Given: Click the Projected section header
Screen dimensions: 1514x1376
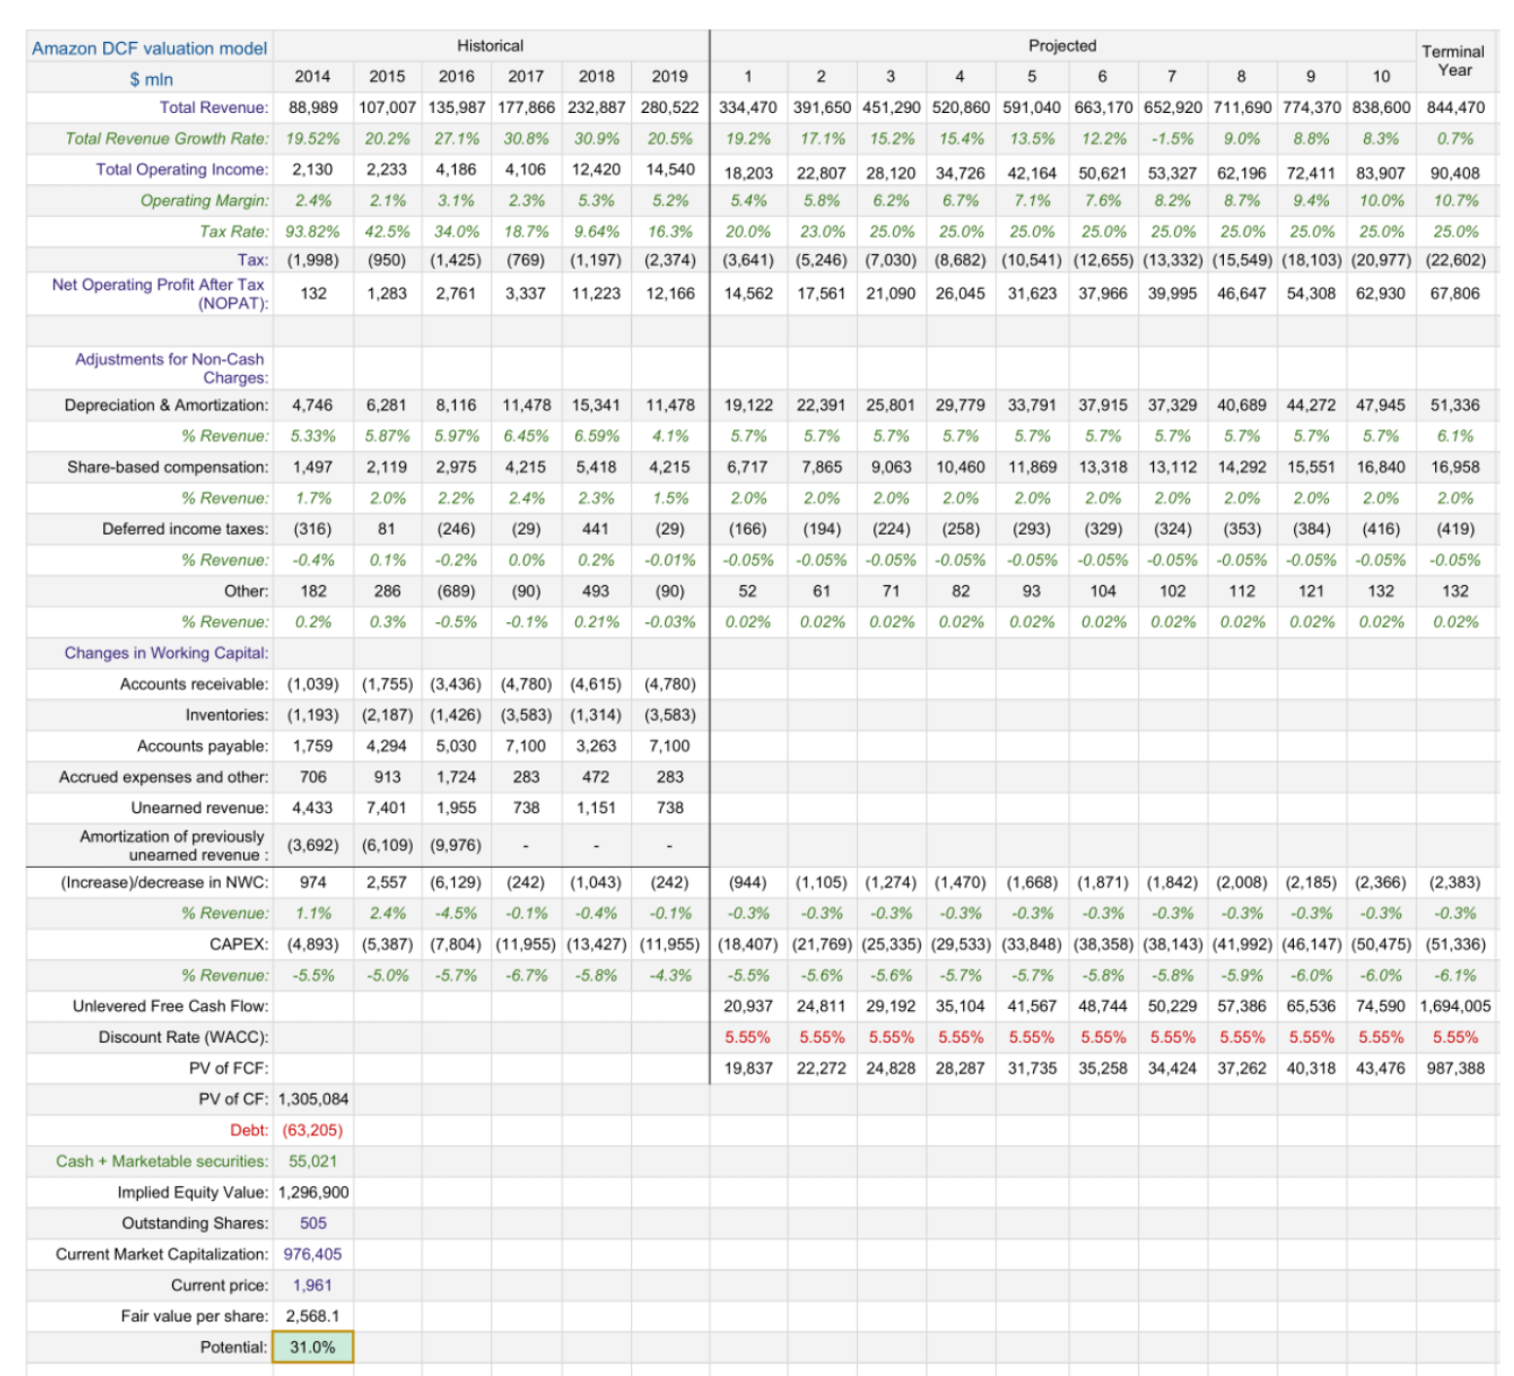Looking at the screenshot, I should click(x=1062, y=46).
